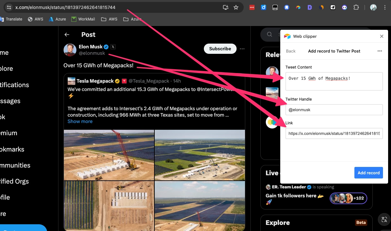The height and width of the screenshot is (231, 391).
Task: Click the Chrome profile avatar
Action: coord(373,7)
